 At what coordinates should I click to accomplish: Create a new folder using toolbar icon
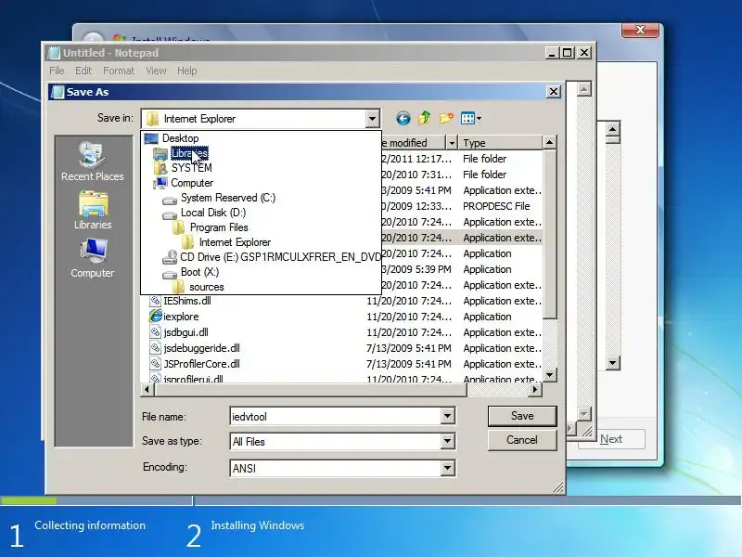click(x=446, y=118)
